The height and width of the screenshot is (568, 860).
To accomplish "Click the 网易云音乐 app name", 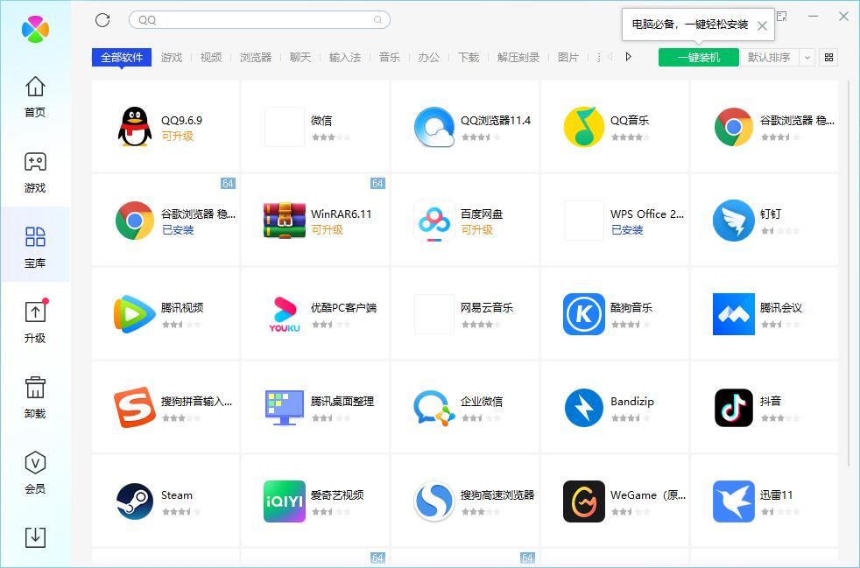I will point(487,307).
